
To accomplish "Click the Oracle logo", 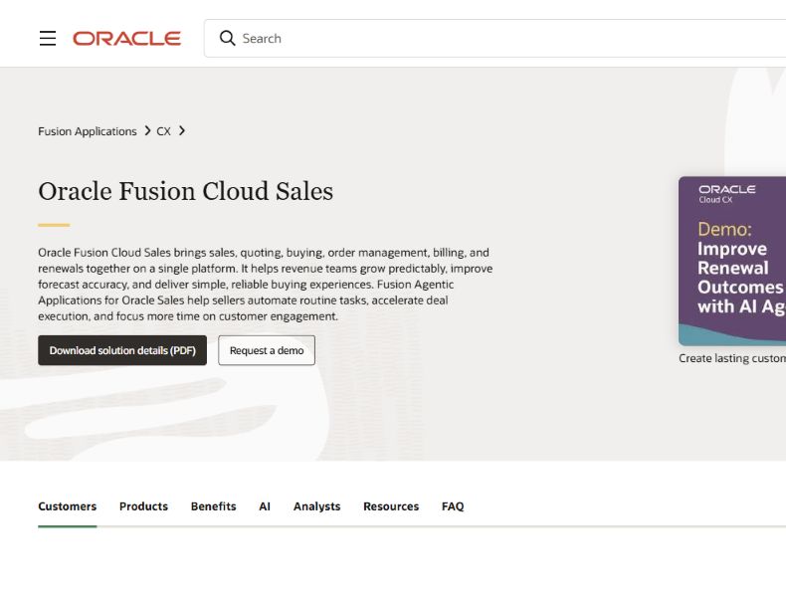I will pyautogui.click(x=126, y=39).
